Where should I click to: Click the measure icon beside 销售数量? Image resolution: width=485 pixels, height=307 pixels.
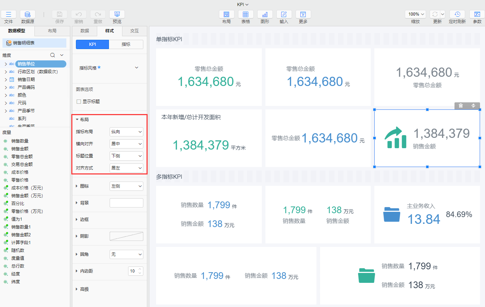click(x=6, y=141)
